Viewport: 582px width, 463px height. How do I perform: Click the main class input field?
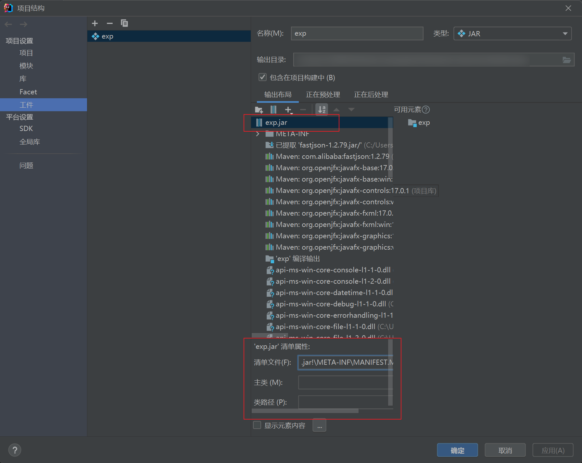(x=346, y=382)
